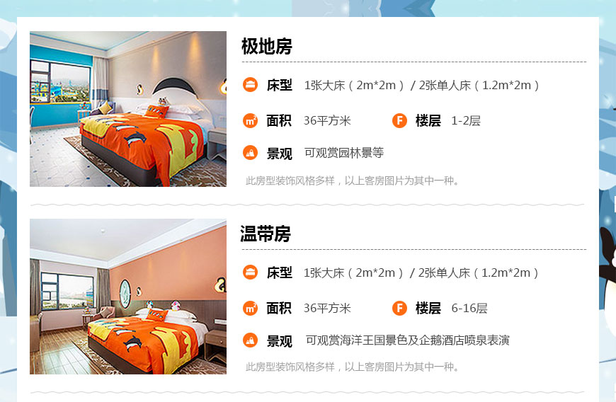Click the 温带房 floor text 6-16层

point(469,308)
